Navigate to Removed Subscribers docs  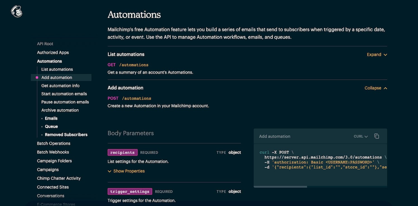66,134
